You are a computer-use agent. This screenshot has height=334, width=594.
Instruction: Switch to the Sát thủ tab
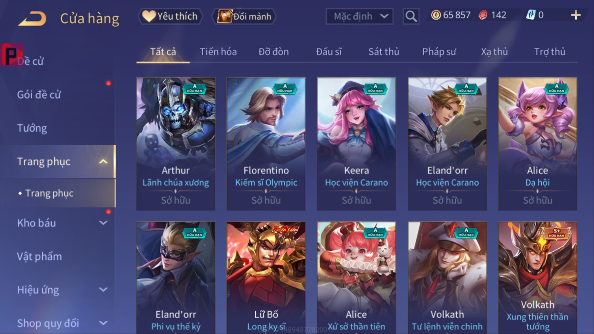pos(383,52)
